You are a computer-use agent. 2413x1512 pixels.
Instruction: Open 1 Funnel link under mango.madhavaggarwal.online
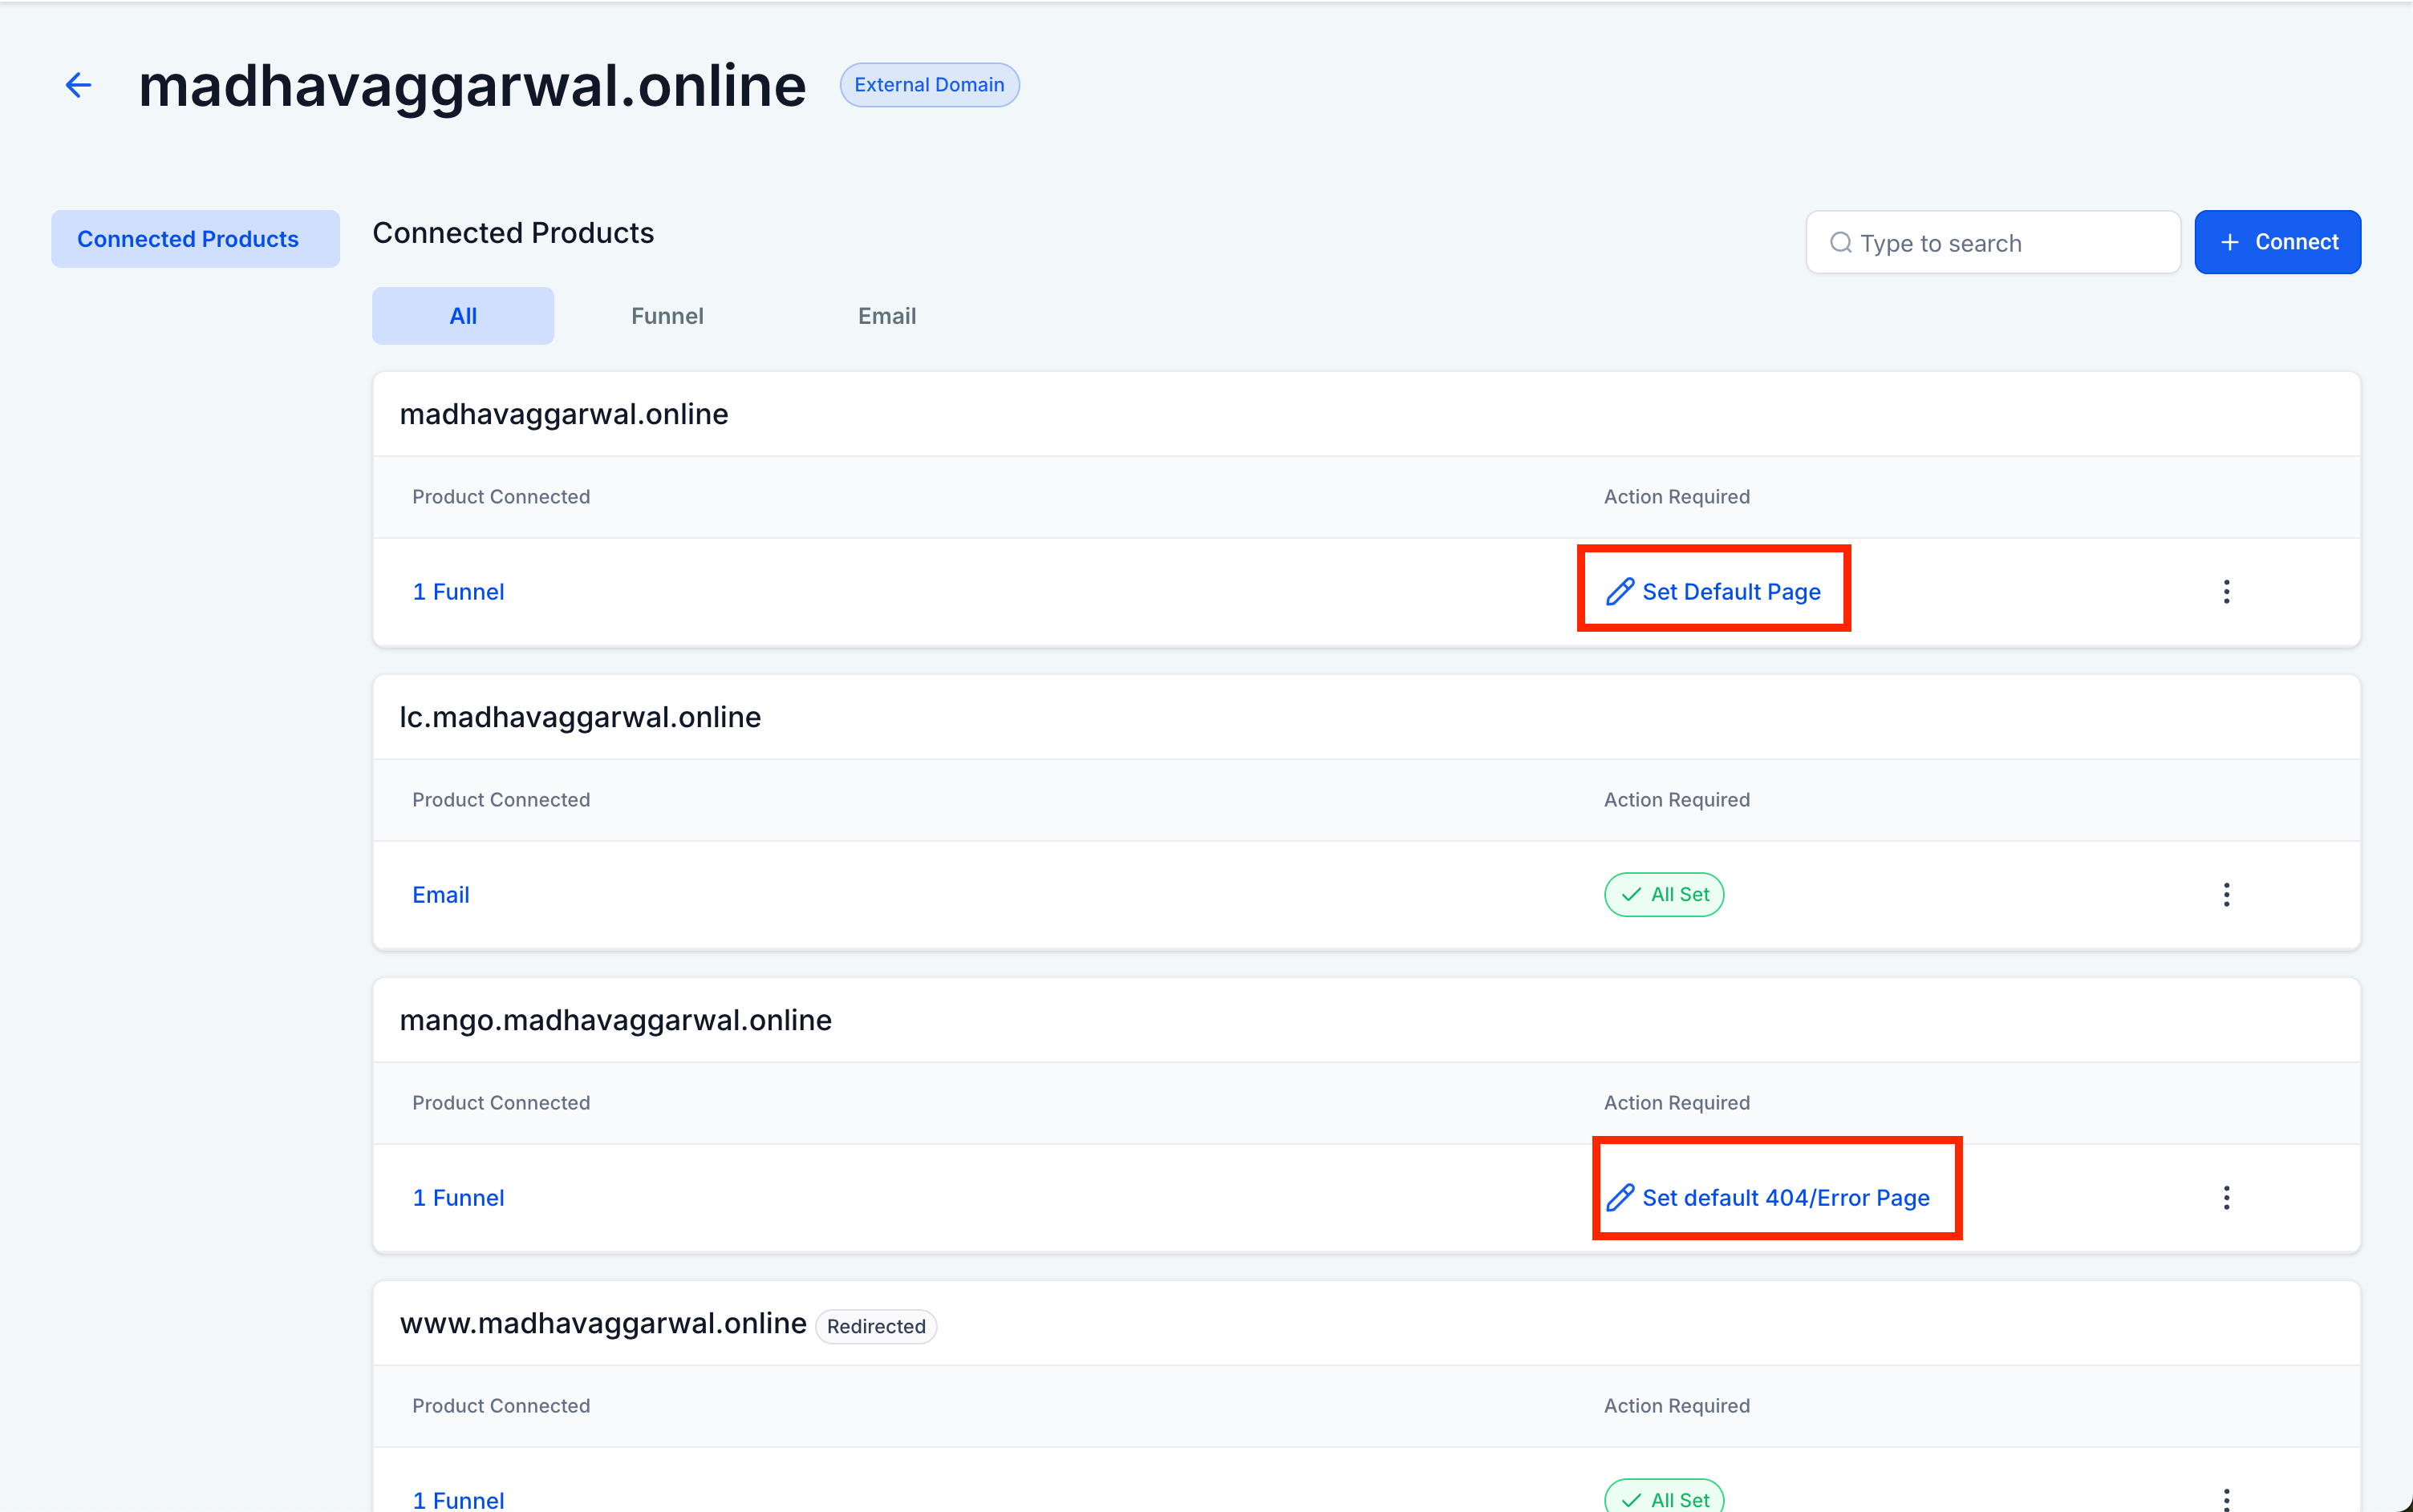coord(458,1198)
